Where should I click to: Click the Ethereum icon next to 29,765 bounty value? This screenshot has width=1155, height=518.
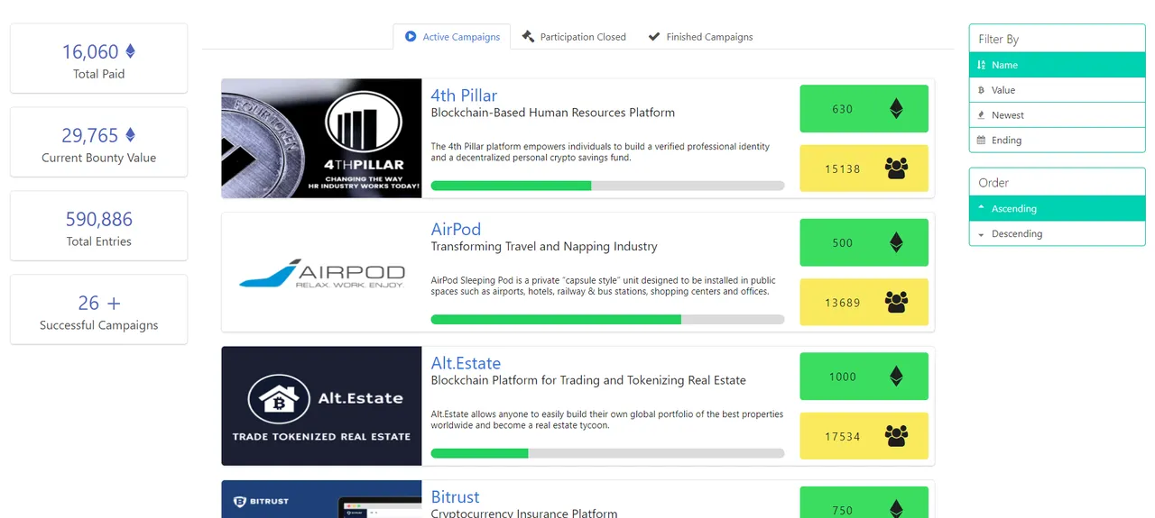(130, 135)
